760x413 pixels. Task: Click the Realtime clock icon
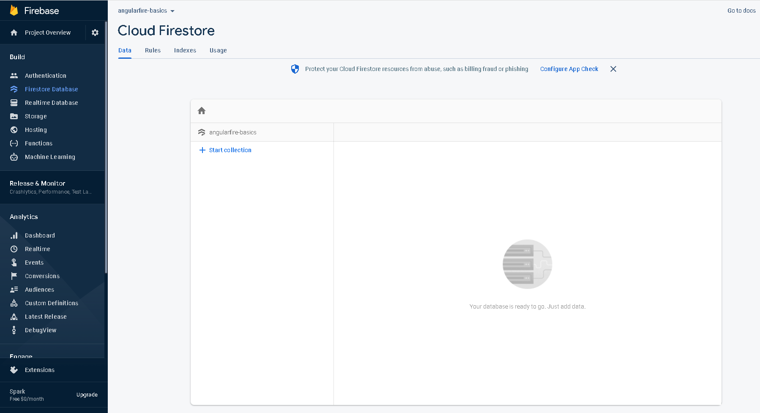[x=14, y=249]
